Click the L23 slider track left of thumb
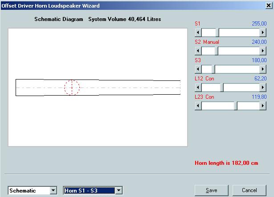 pos(218,106)
